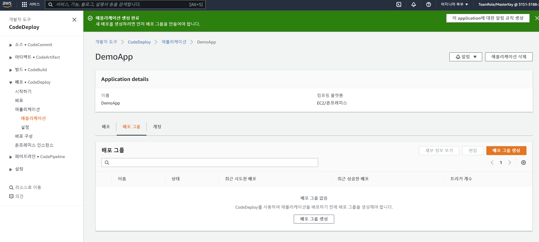Click the 이름 column header
The height and width of the screenshot is (242, 539).
coord(122,179)
